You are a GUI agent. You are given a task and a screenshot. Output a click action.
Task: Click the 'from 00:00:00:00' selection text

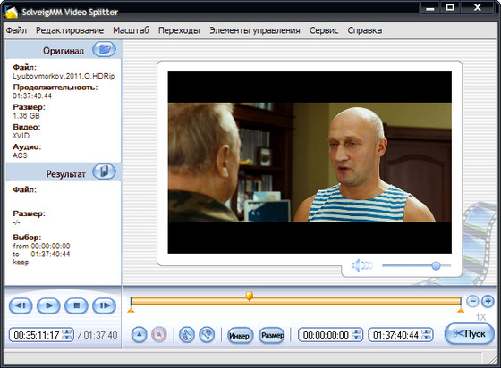pyautogui.click(x=41, y=247)
